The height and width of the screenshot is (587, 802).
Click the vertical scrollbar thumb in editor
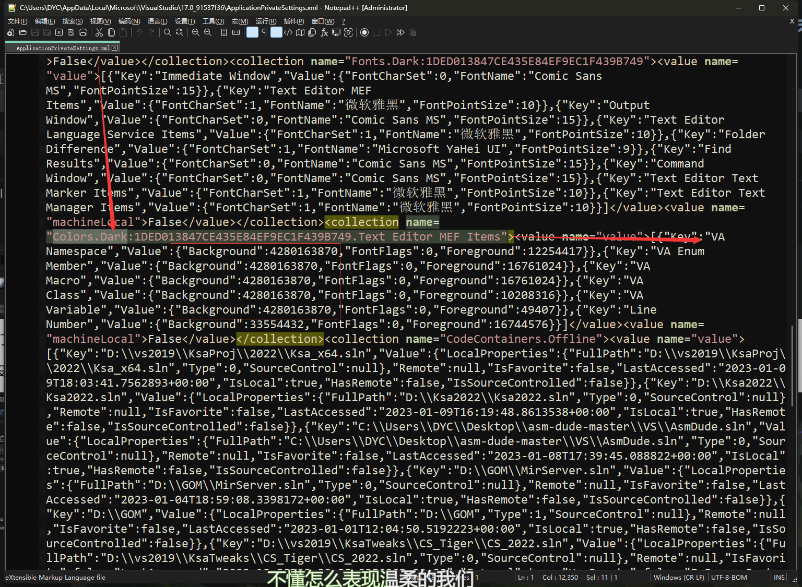pyautogui.click(x=793, y=365)
